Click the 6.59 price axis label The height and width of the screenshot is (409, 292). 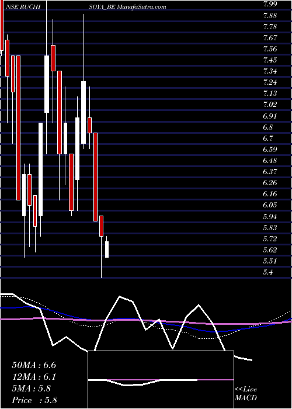tap(270, 149)
